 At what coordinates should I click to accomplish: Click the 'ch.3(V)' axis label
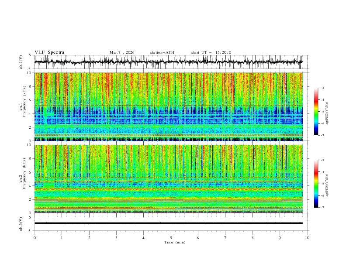(21, 224)
